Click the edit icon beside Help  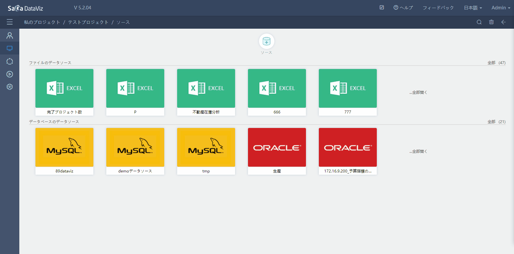coord(382,7)
